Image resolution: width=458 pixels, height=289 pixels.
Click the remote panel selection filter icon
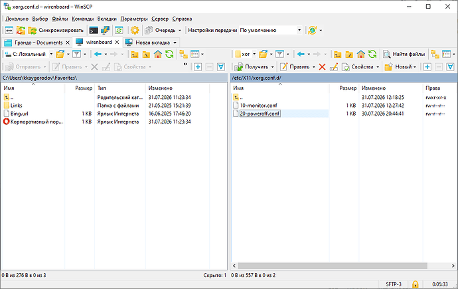pyautogui.click(x=450, y=67)
